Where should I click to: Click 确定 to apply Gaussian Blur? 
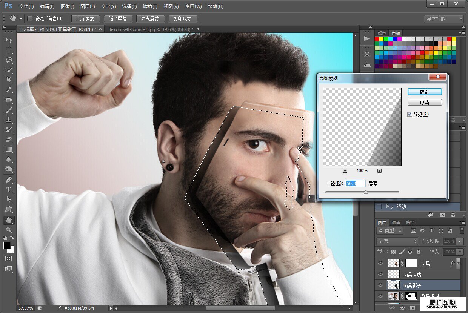click(x=425, y=92)
